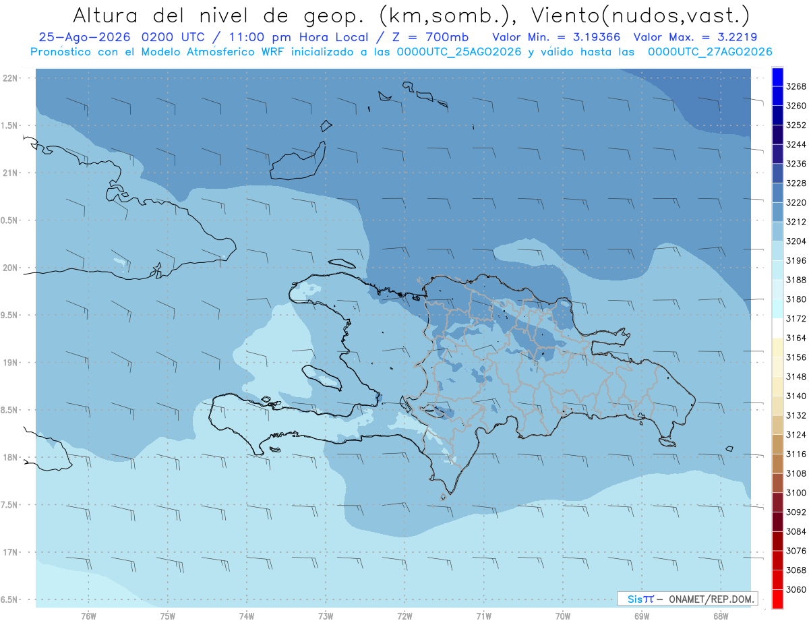Click the 69W longitude label

[642, 616]
